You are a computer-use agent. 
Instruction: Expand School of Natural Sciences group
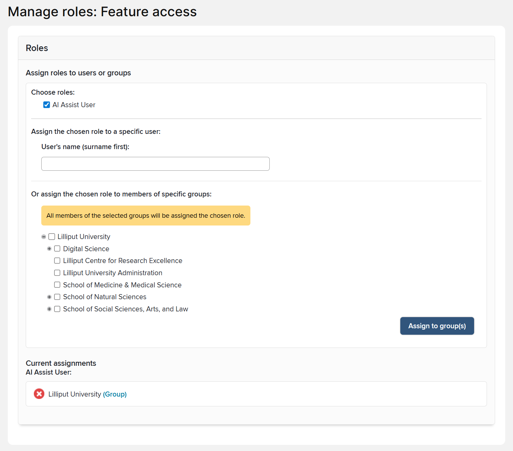tap(49, 297)
